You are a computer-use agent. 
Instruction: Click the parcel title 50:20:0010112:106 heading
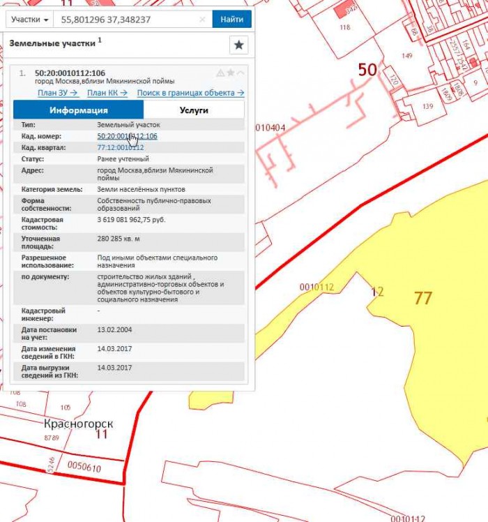click(70, 73)
